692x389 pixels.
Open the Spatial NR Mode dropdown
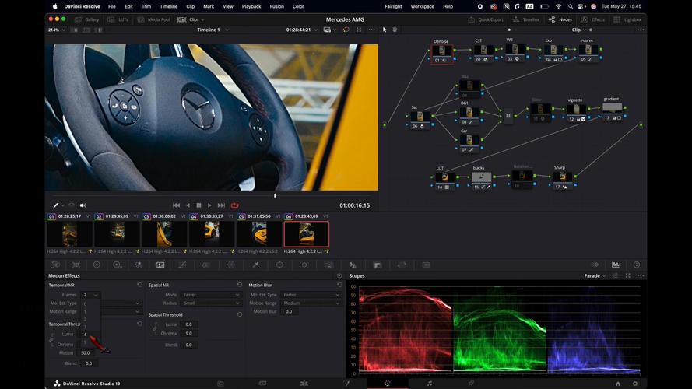211,295
